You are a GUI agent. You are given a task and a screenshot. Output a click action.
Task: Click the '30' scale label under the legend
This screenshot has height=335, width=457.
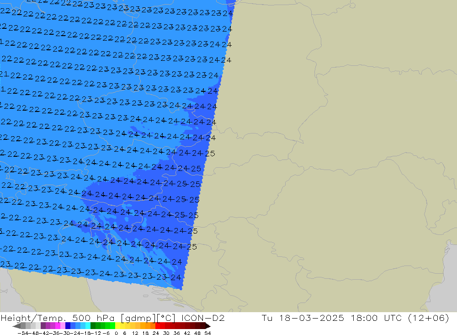coord(166,333)
